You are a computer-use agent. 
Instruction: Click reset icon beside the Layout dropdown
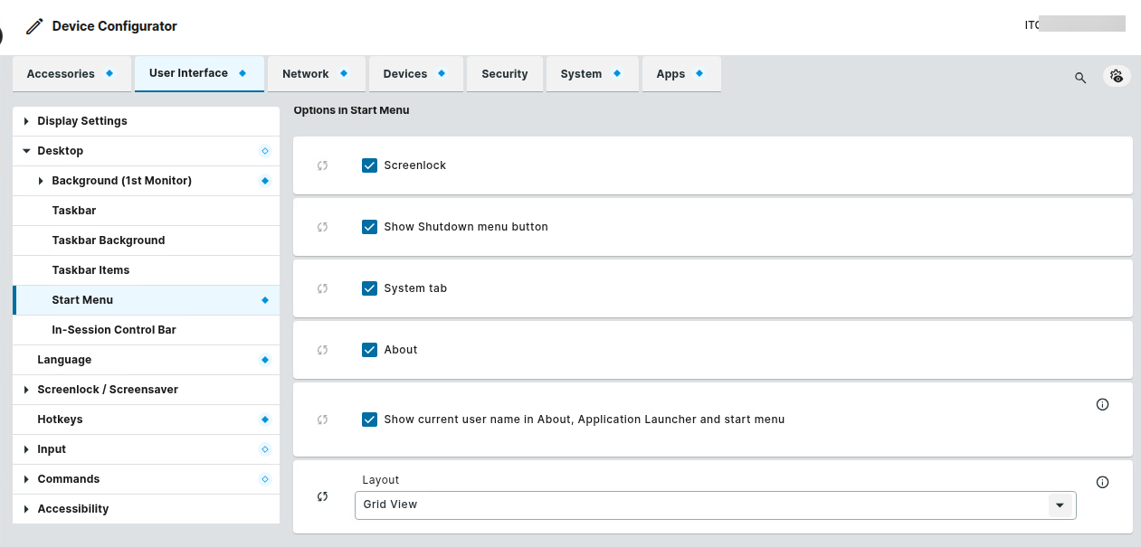(322, 496)
